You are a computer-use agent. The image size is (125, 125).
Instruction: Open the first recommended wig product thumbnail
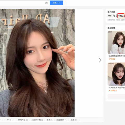point(116,42)
